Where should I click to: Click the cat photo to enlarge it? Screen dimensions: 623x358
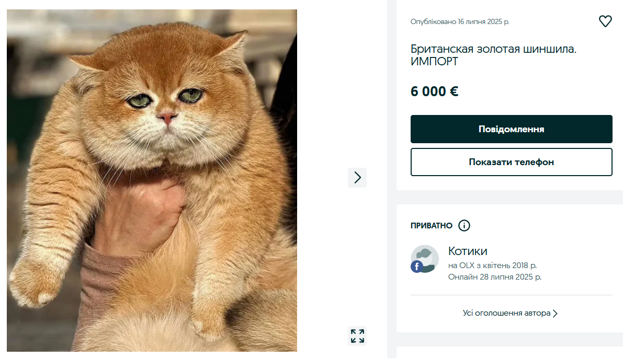[x=151, y=178]
